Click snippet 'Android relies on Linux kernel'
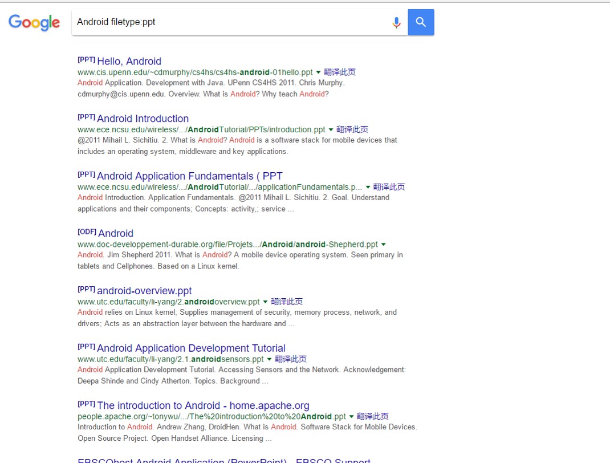Viewport: 610px width, 463px height. [237, 318]
